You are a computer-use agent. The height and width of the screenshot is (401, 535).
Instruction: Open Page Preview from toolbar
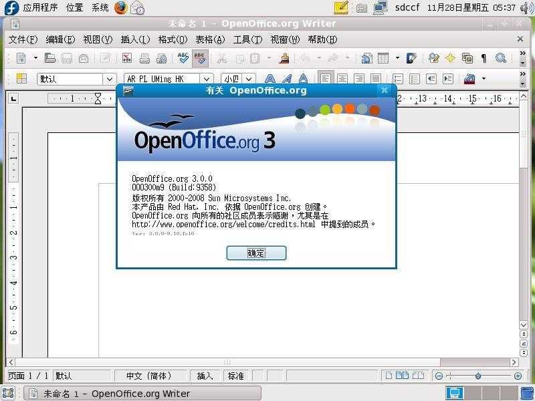(x=161, y=58)
